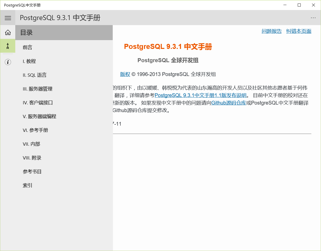Screen dimensions: 321x251
Task: Select the table of contents navigation icon
Action: [8, 46]
